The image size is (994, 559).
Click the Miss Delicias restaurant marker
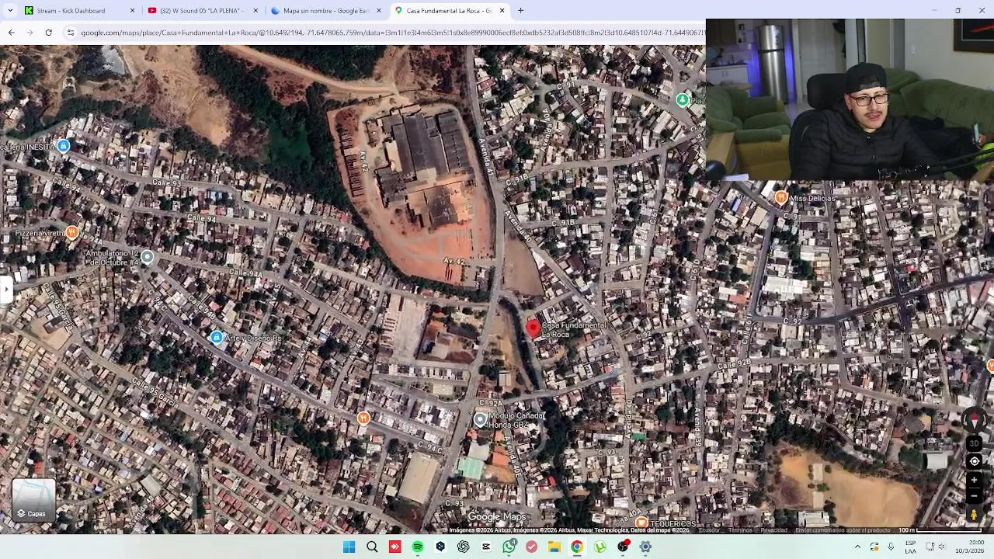click(781, 198)
